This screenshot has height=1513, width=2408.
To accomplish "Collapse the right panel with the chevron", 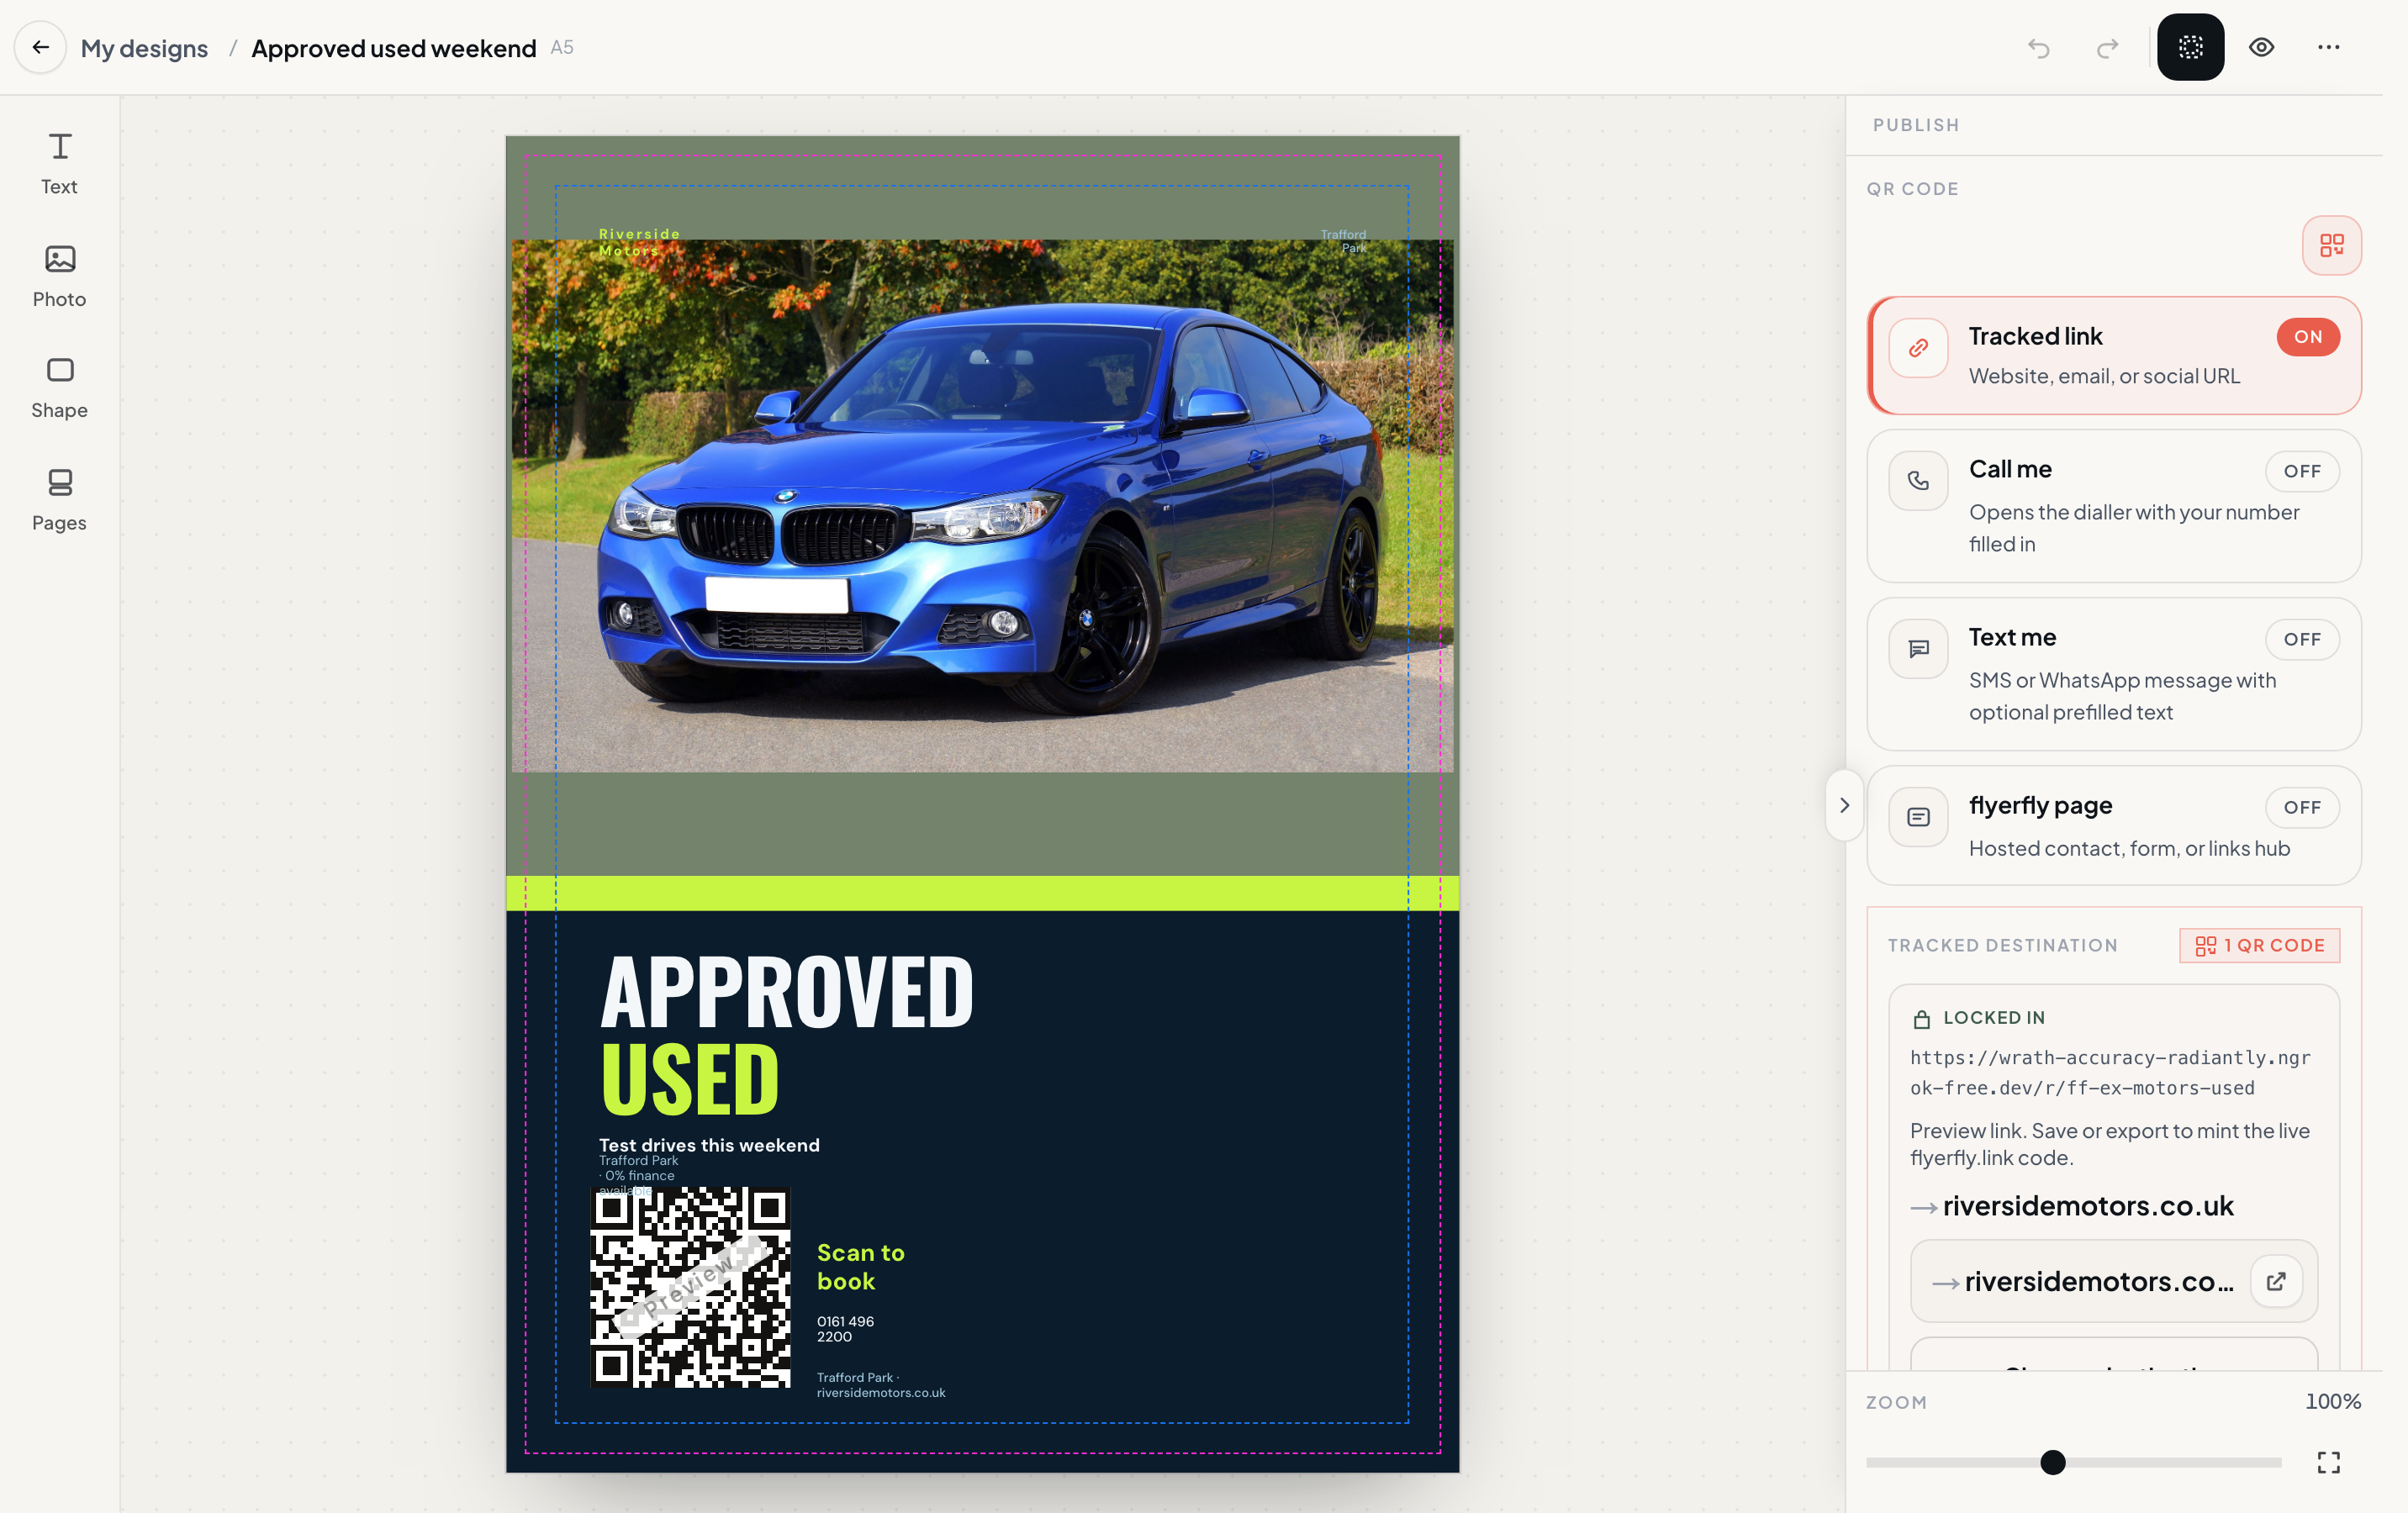I will [1844, 805].
